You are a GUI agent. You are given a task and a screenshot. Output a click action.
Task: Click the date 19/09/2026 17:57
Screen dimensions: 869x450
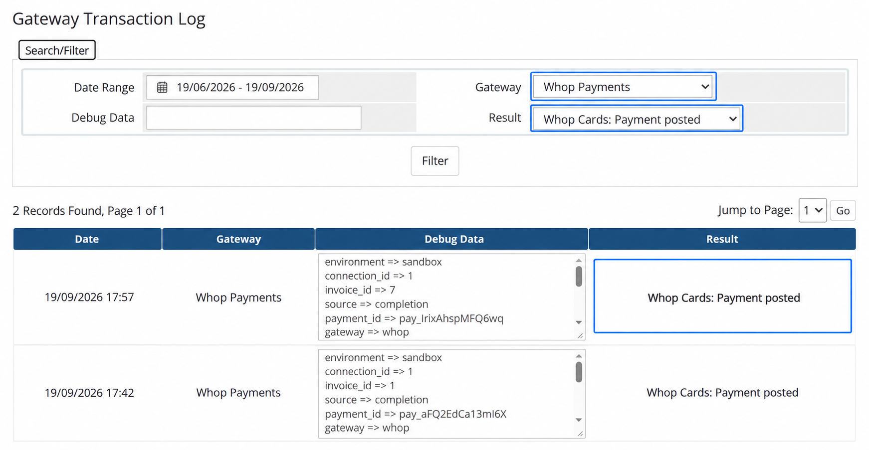click(x=89, y=298)
